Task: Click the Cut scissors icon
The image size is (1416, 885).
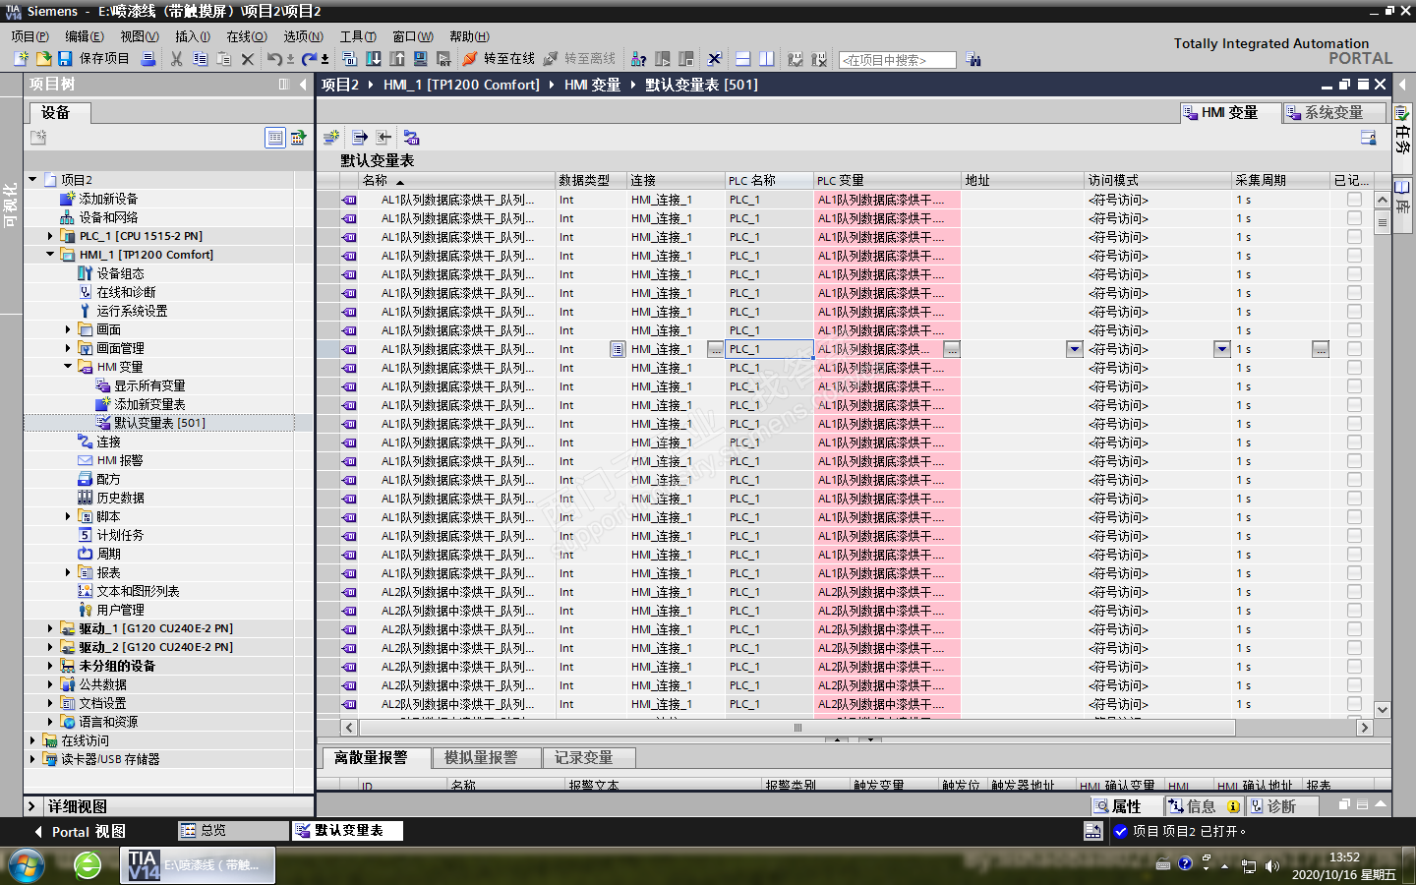Action: click(x=177, y=59)
